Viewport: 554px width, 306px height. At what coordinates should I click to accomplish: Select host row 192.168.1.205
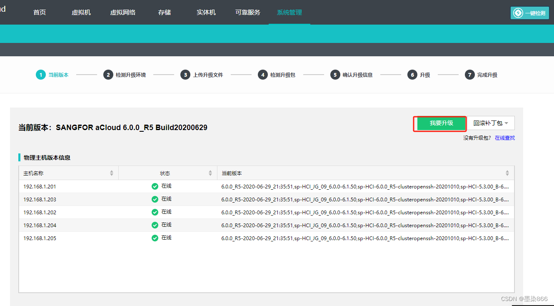(x=267, y=238)
